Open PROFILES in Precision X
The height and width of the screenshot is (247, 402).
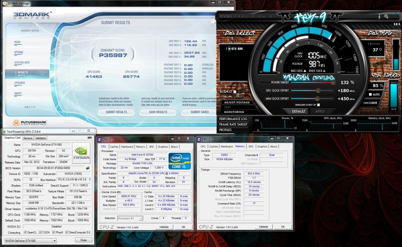pyautogui.click(x=233, y=130)
